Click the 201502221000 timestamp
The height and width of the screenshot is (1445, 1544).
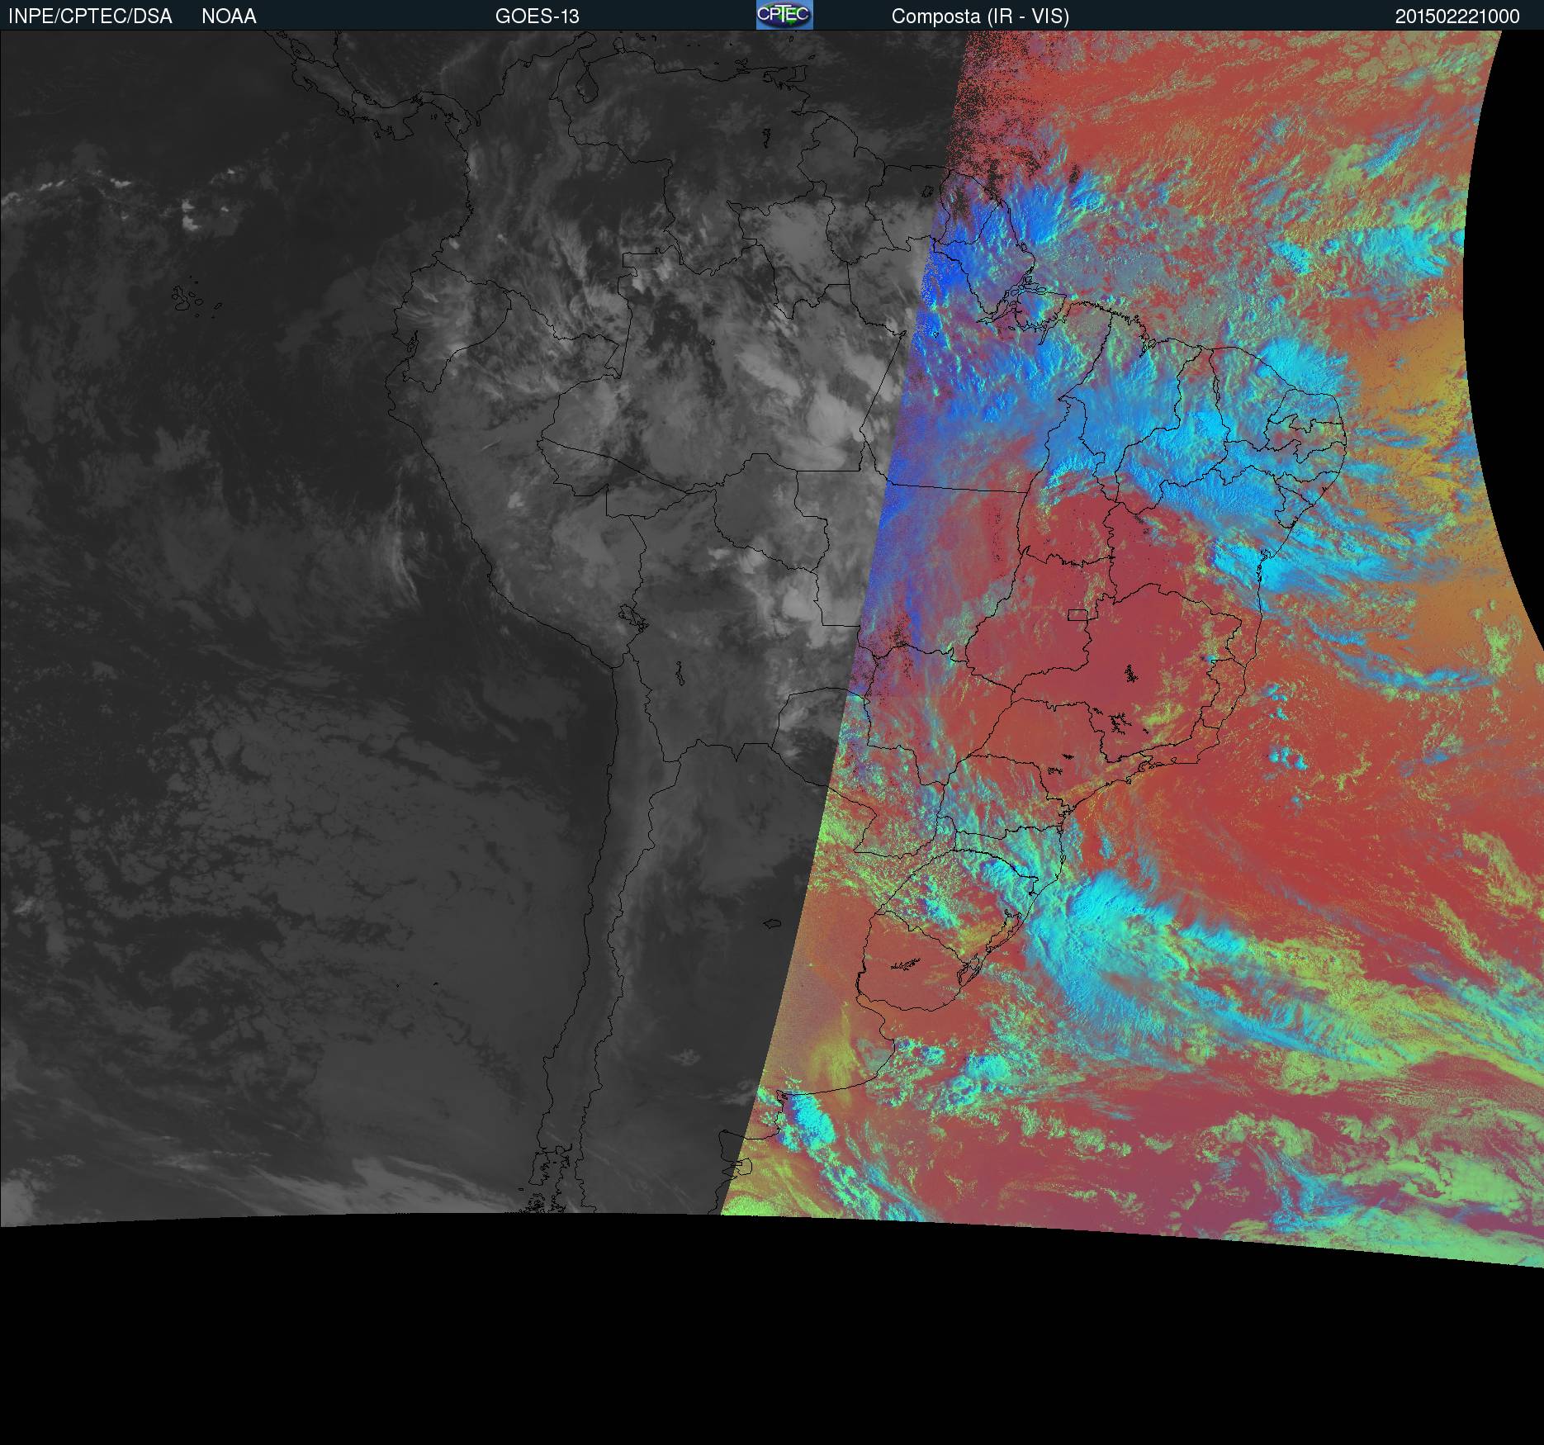[1457, 17]
